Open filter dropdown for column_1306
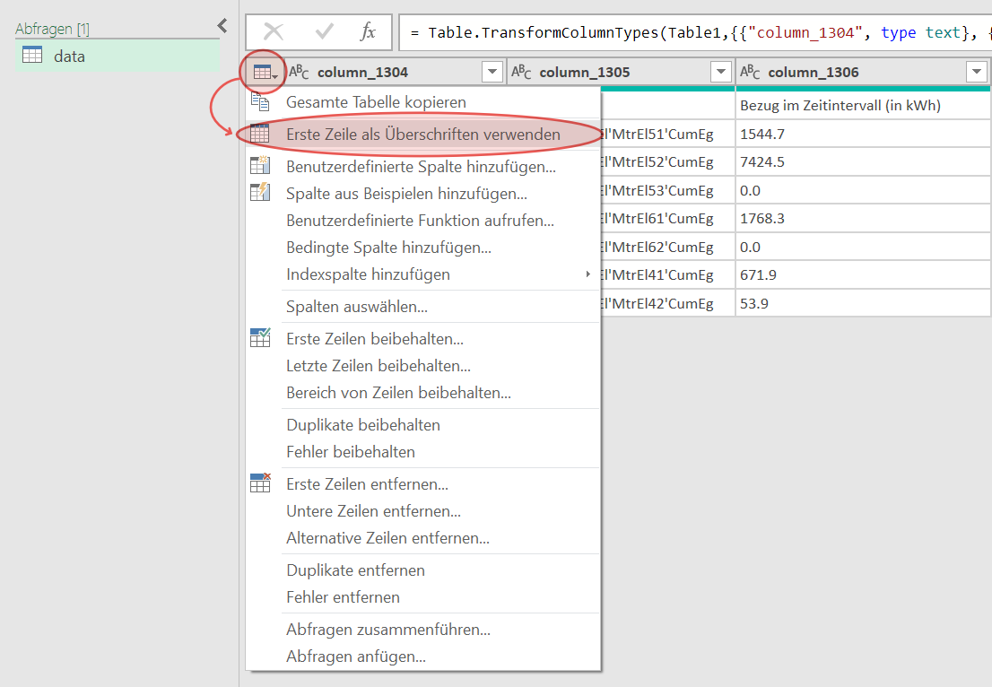This screenshot has height=687, width=992. click(976, 72)
